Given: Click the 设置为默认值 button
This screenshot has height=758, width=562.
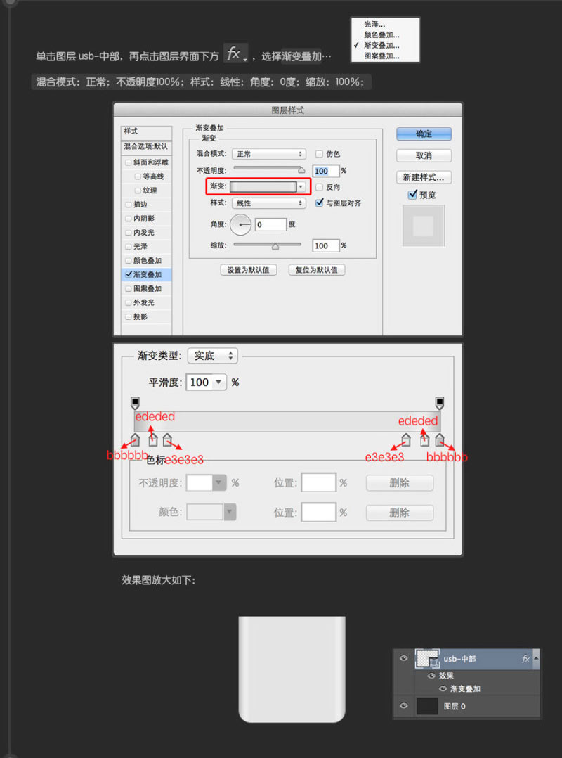Looking at the screenshot, I should pyautogui.click(x=249, y=270).
